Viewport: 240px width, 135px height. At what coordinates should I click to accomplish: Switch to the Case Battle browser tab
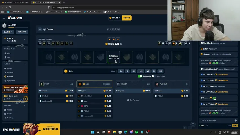tap(15, 3)
